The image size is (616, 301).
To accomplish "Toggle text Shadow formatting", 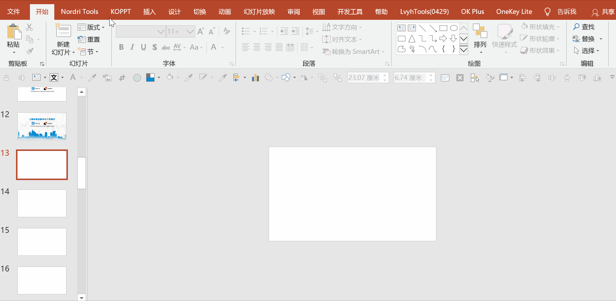I will pos(155,47).
